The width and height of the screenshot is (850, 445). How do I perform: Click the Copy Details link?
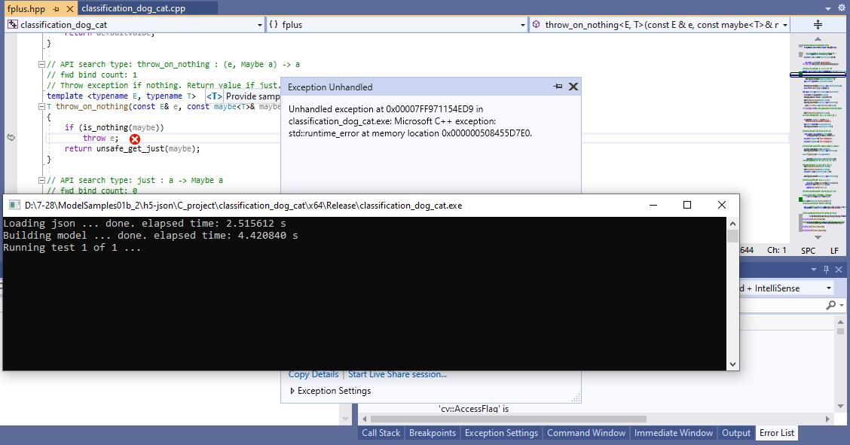313,374
